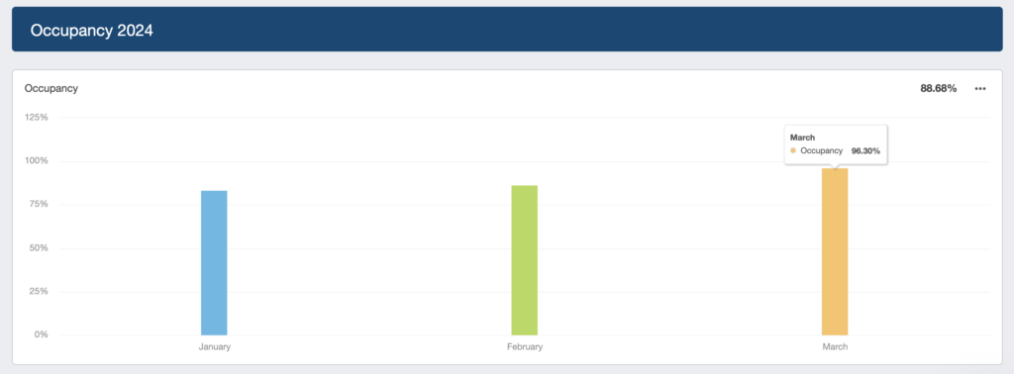Click the Occupancy card title
This screenshot has width=1014, height=374.
[x=51, y=88]
